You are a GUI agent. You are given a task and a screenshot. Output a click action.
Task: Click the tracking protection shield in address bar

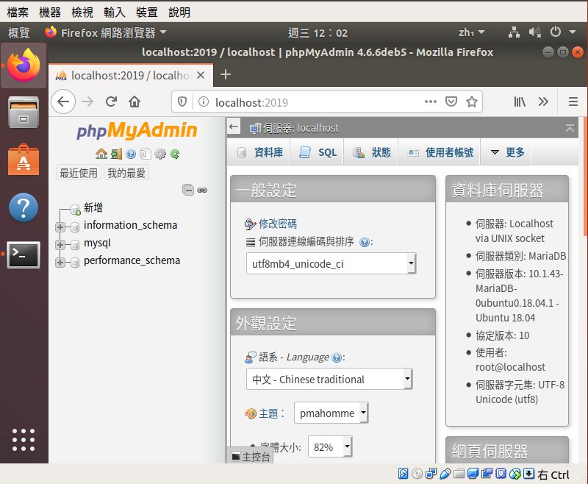[182, 102]
